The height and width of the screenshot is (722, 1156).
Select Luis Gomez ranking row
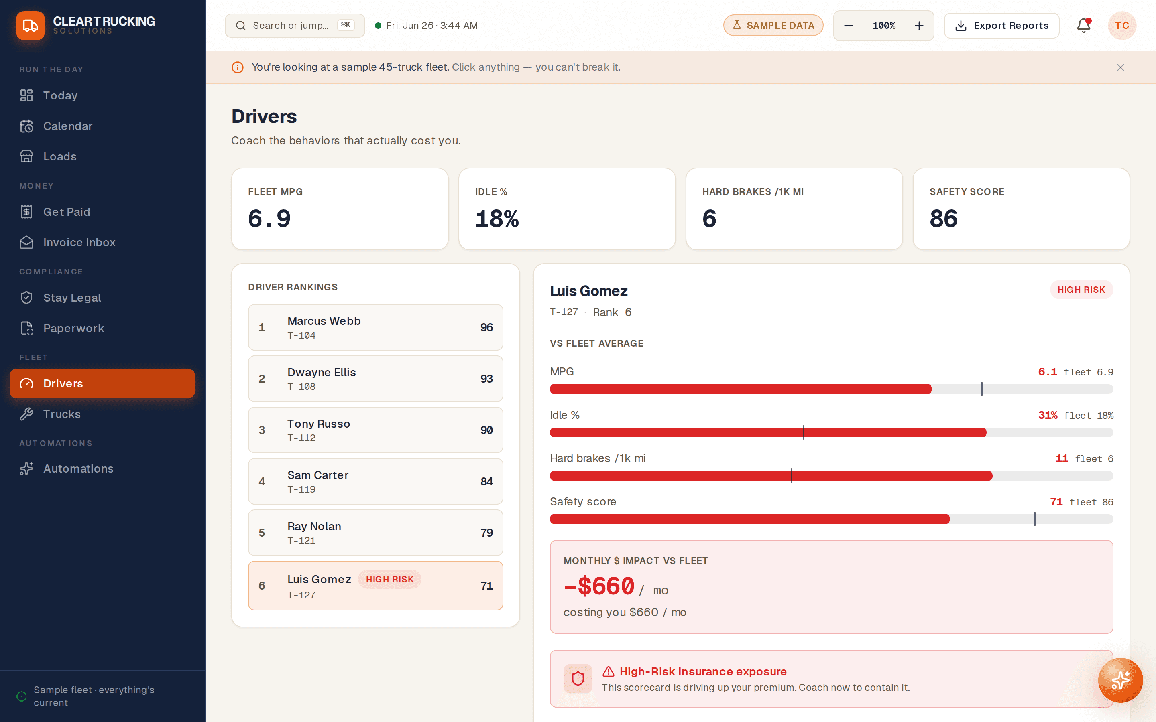point(375,586)
